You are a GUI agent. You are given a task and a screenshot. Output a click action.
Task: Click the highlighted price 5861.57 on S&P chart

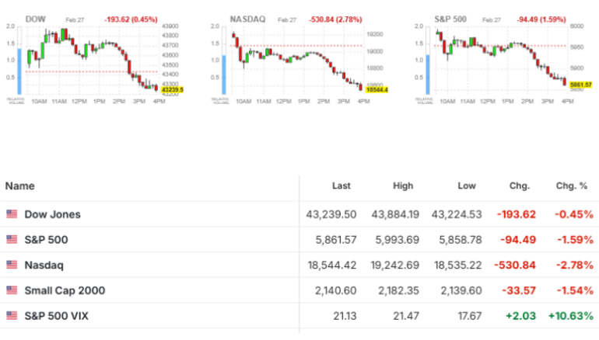coord(580,85)
